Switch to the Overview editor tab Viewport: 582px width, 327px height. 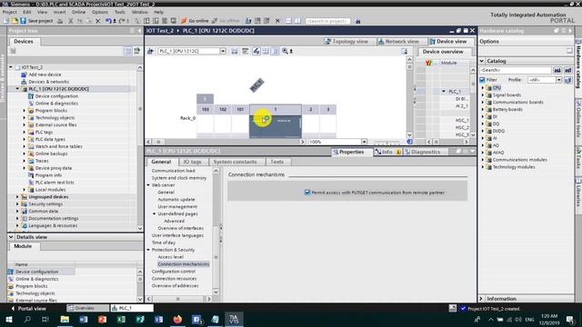pos(87,308)
